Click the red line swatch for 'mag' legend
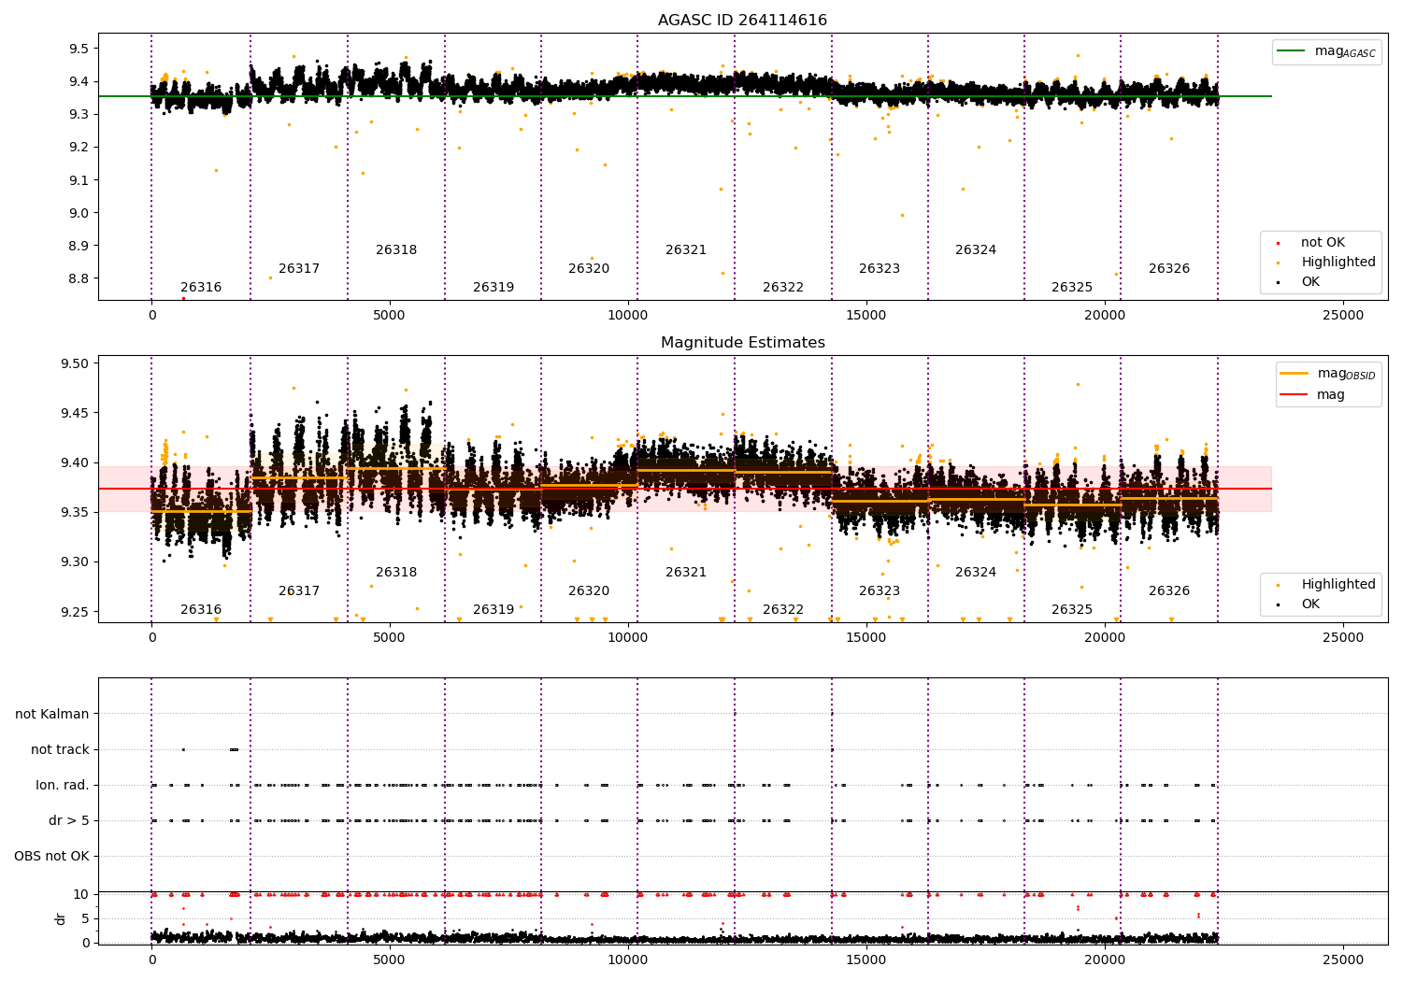This screenshot has width=1402, height=981. [1295, 395]
